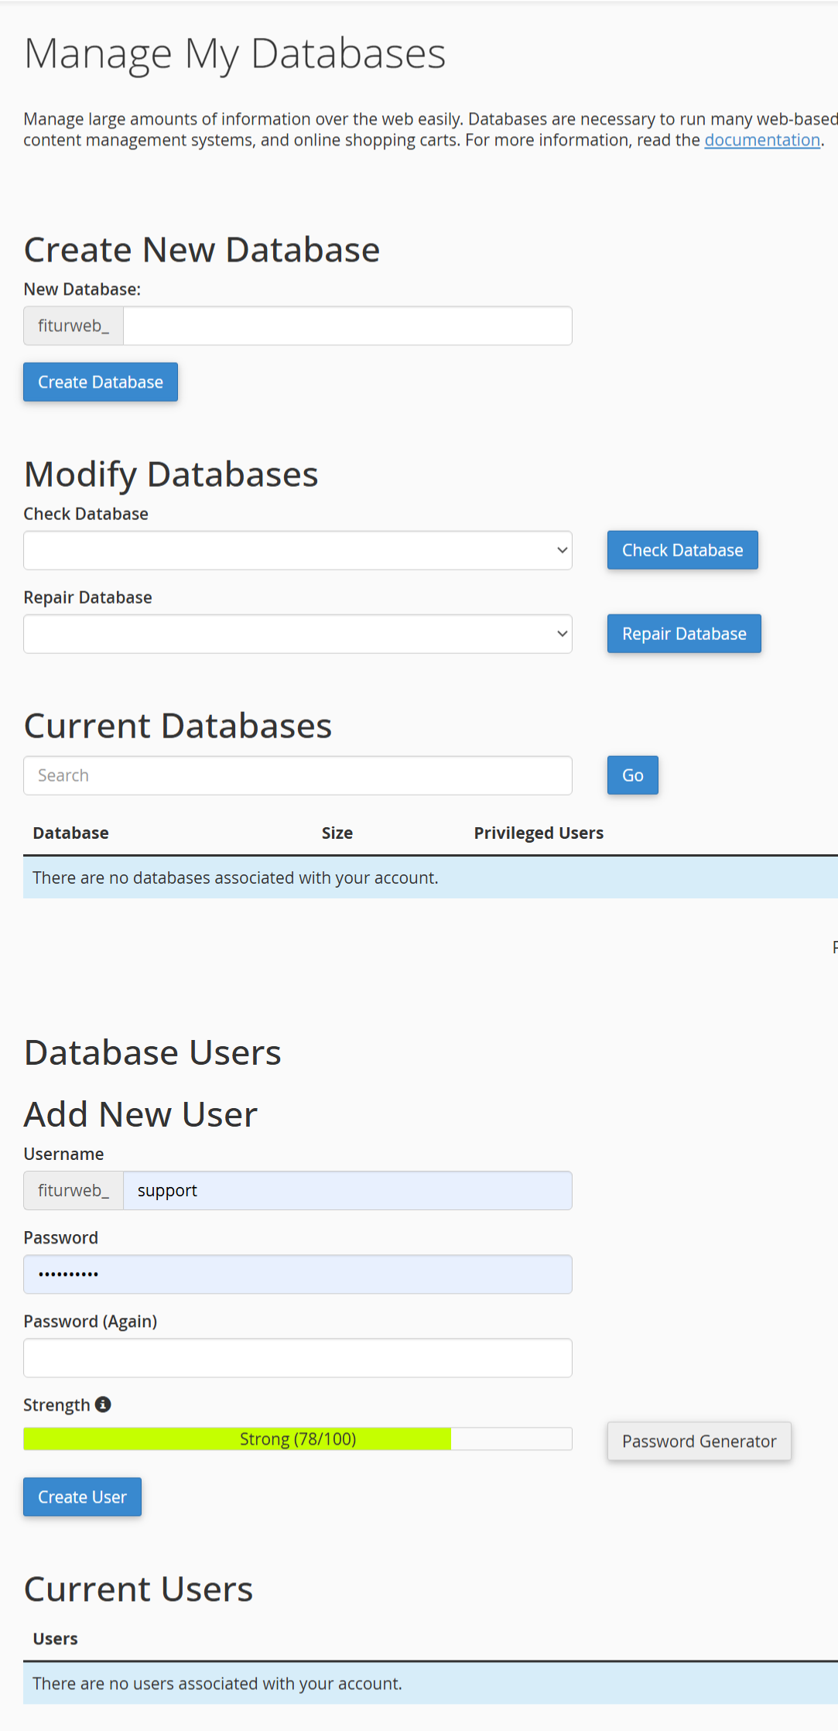The image size is (838, 1731).
Task: Click the Password field
Action: (x=298, y=1274)
